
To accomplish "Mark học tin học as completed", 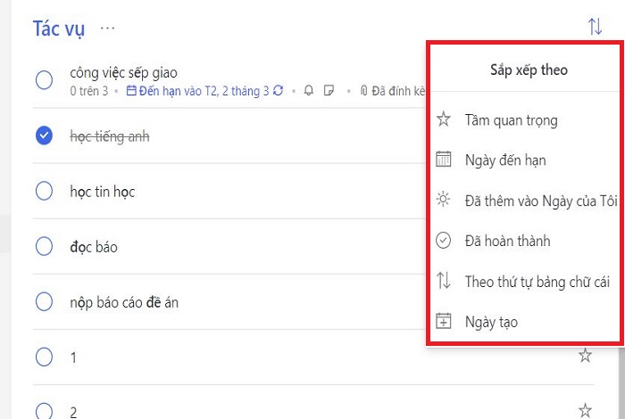I will point(44,191).
